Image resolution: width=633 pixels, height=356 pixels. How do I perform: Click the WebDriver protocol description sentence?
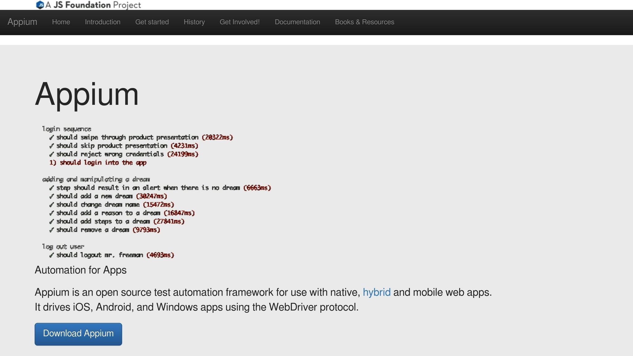pos(197,307)
